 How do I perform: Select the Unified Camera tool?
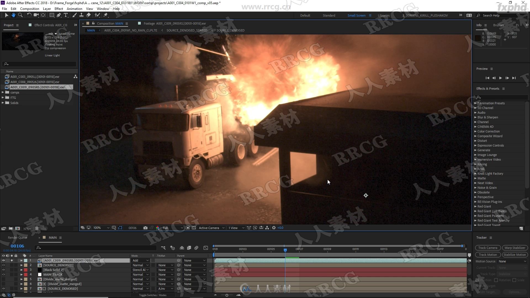click(x=36, y=15)
